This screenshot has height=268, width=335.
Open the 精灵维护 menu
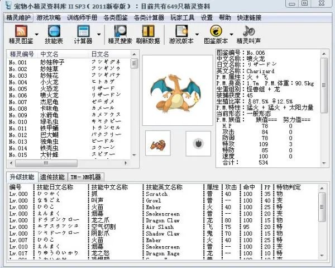point(18,17)
